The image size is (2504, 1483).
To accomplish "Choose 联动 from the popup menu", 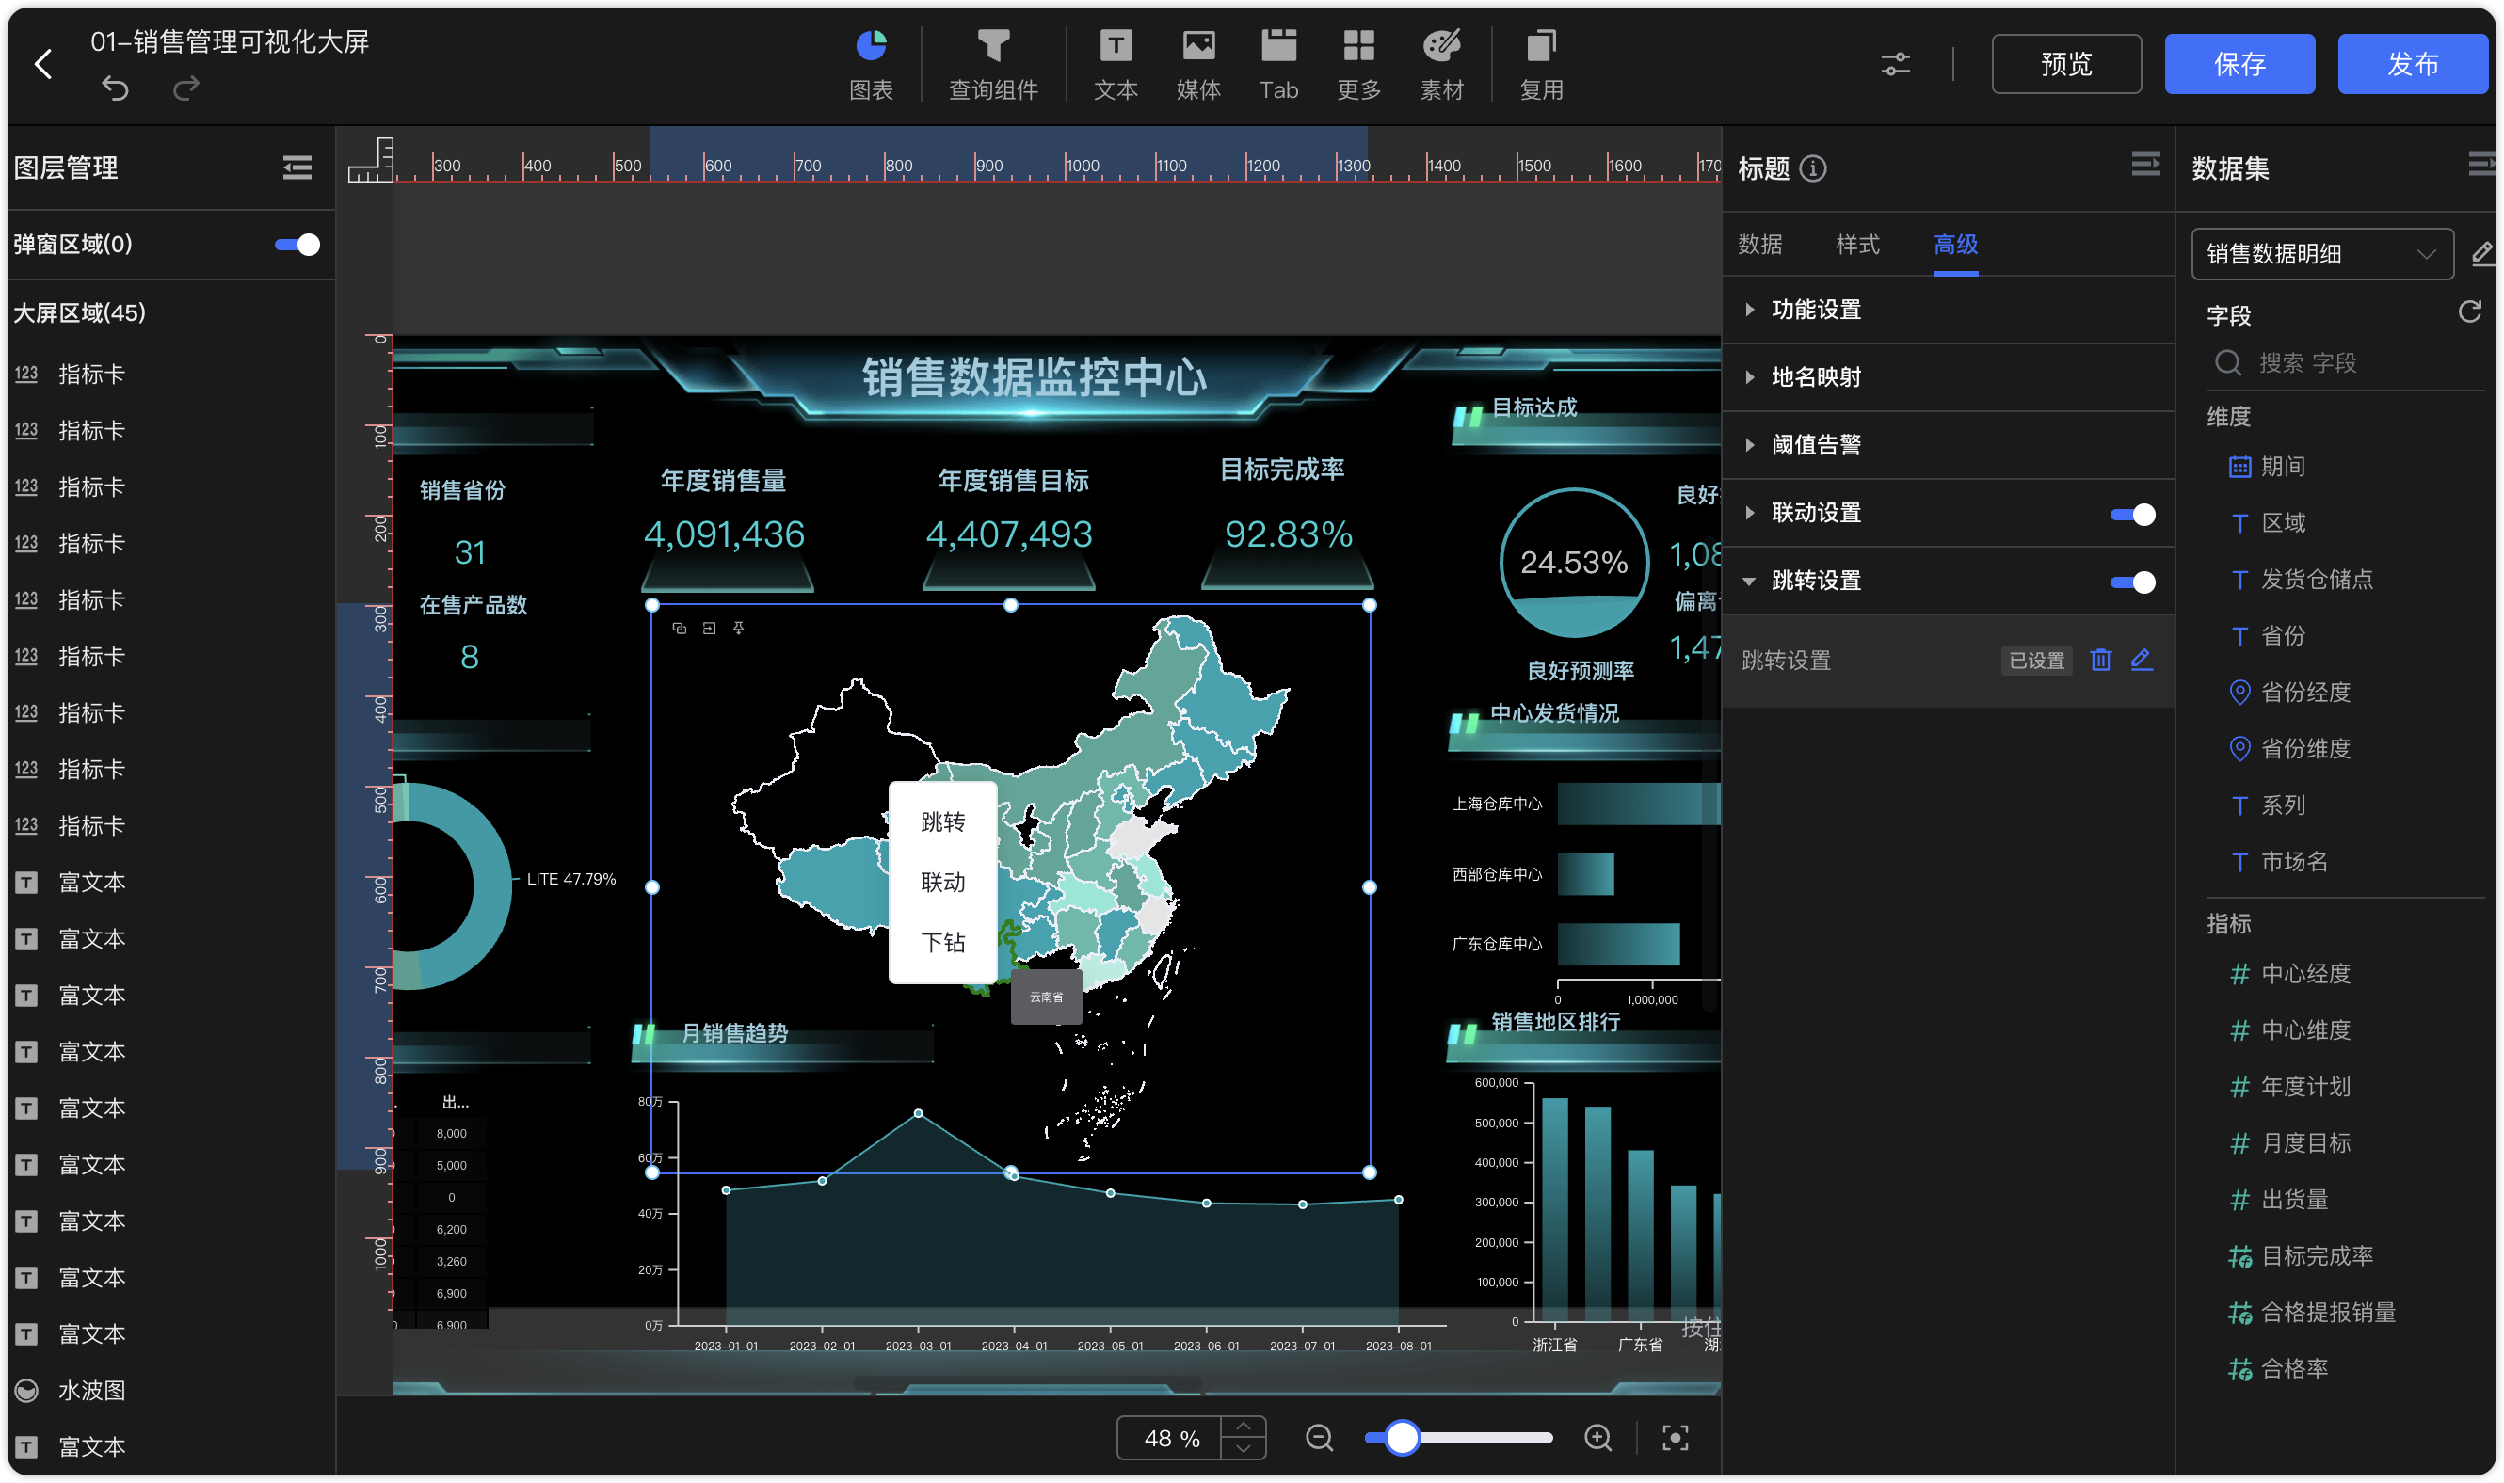I will pyautogui.click(x=942, y=883).
